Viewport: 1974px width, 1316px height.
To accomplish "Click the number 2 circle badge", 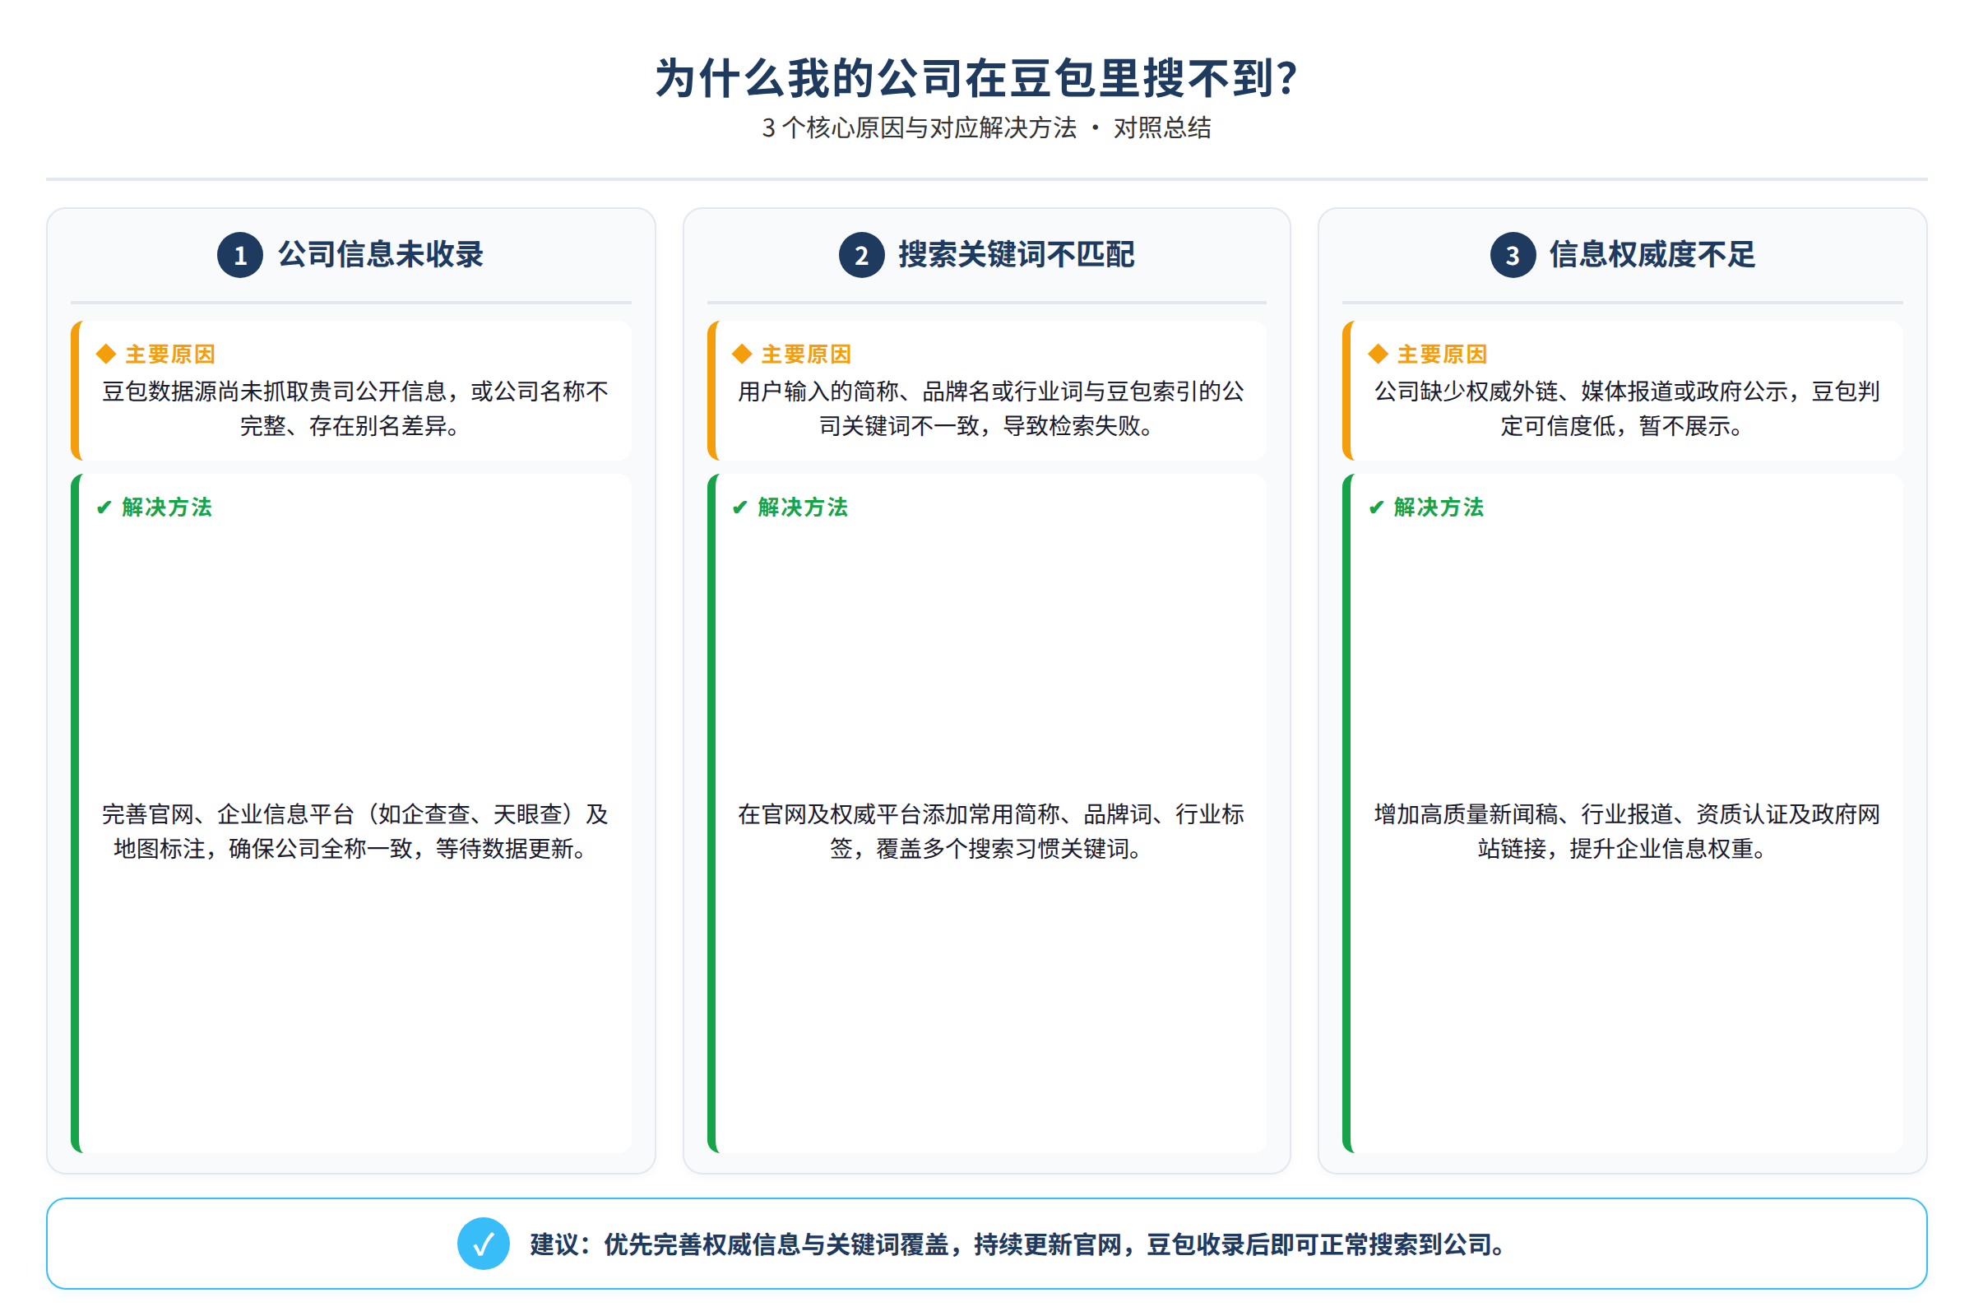I will point(862,255).
